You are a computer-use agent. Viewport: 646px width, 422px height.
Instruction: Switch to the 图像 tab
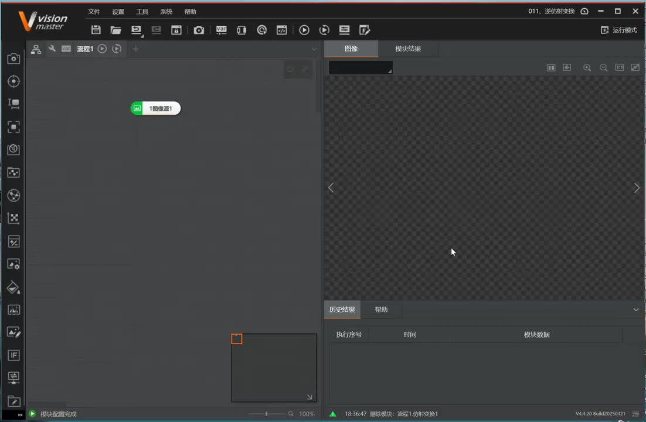tap(351, 49)
